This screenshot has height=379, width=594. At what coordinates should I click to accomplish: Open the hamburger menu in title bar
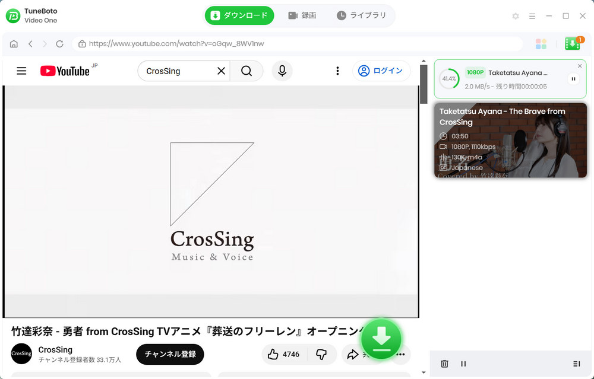point(532,16)
